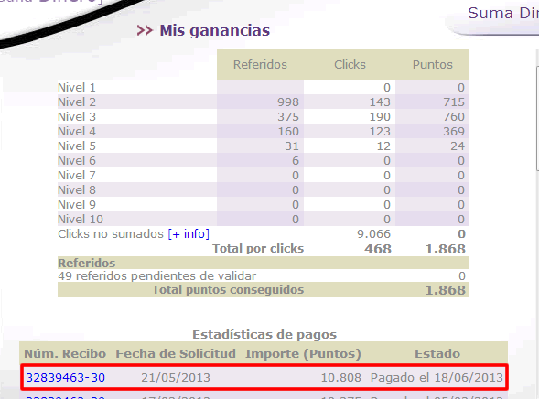Select the 'Núm. Recibo' column header
This screenshot has width=539, height=399.
point(65,353)
